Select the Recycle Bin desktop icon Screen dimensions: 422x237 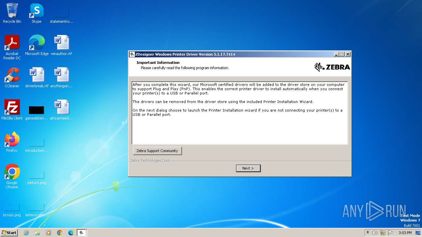coord(12,13)
